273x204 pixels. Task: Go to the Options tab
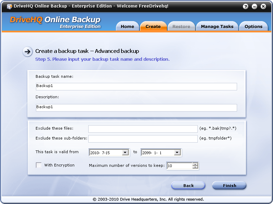pos(253,27)
